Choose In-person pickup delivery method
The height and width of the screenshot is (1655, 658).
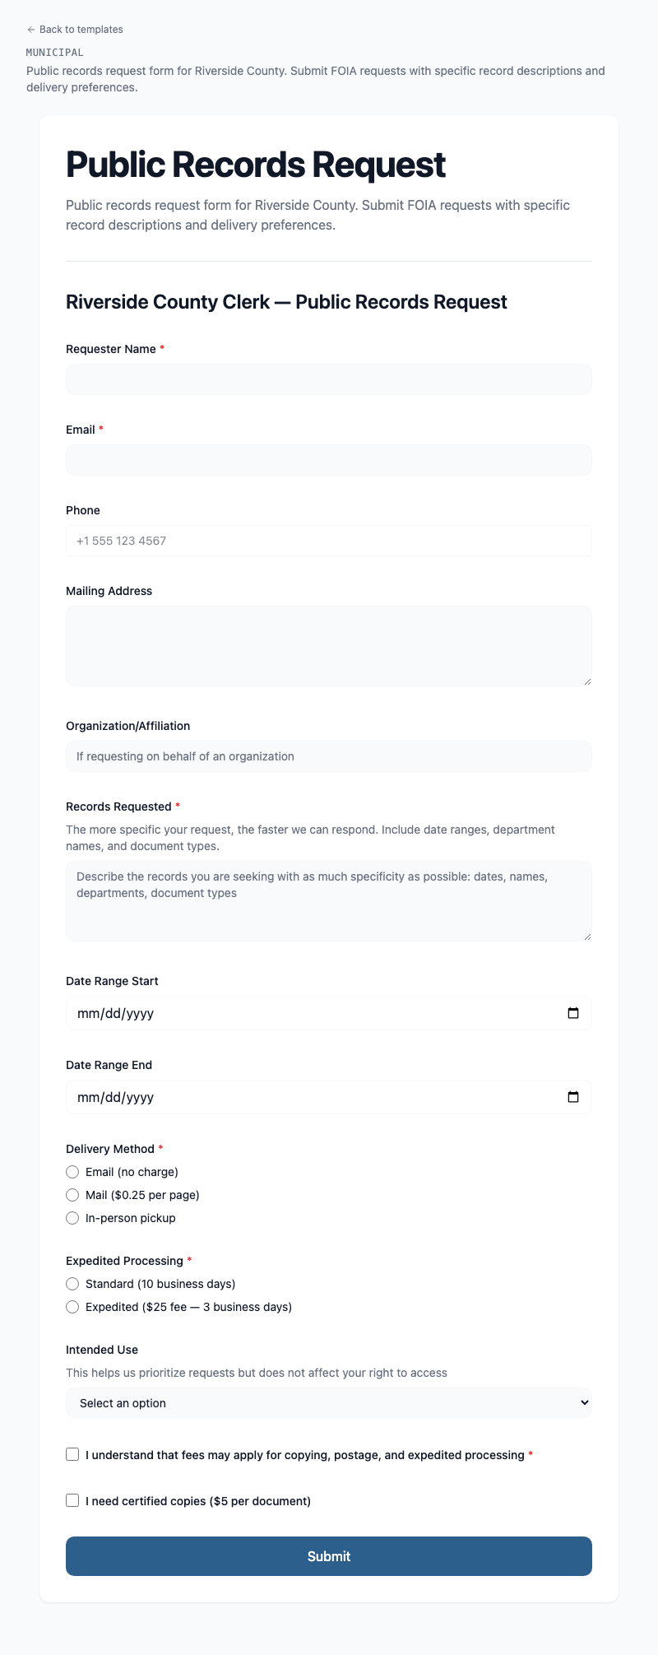coord(72,1218)
